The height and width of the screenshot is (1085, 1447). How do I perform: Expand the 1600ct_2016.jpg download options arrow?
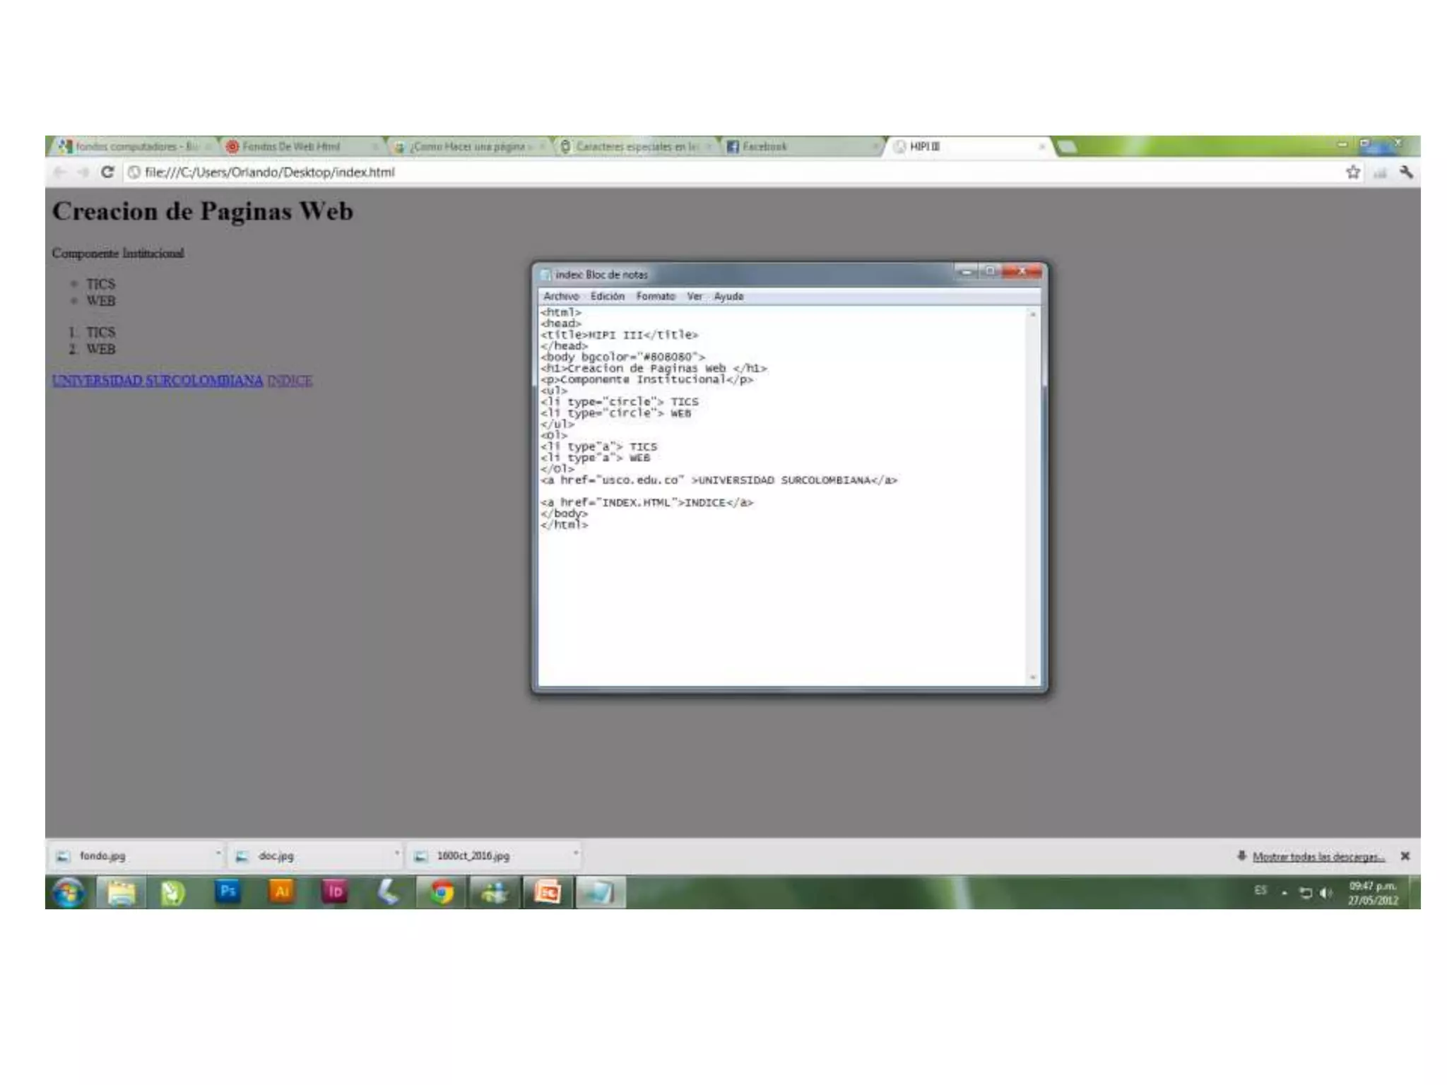pos(575,855)
